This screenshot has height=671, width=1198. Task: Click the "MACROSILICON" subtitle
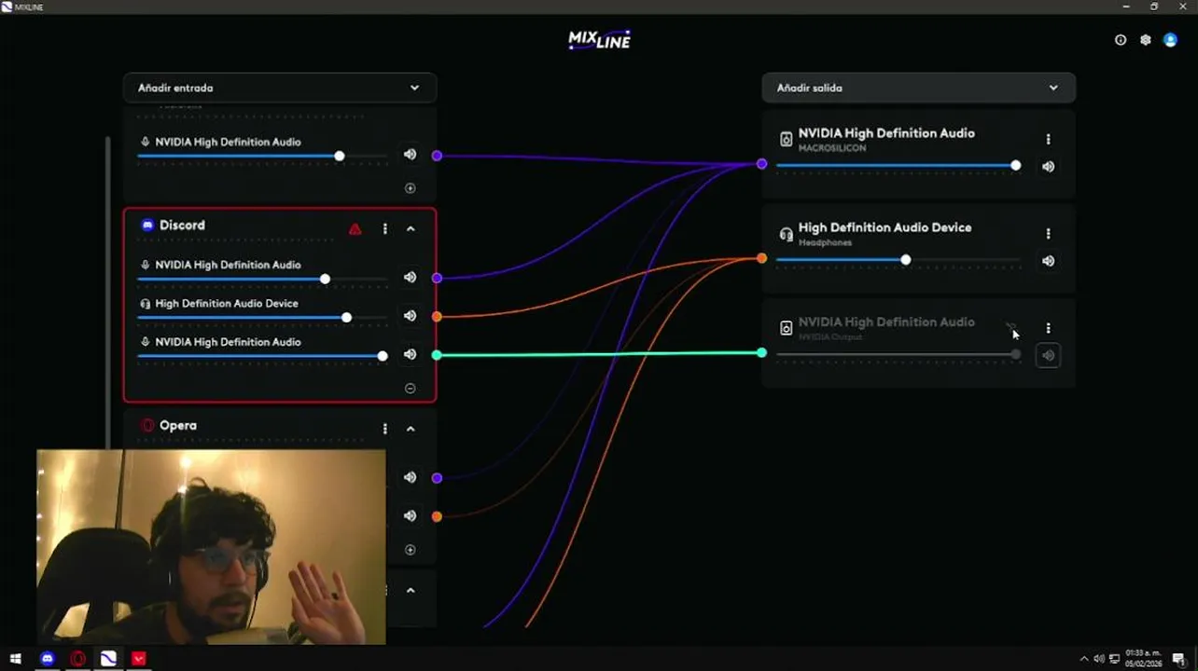[x=832, y=148]
